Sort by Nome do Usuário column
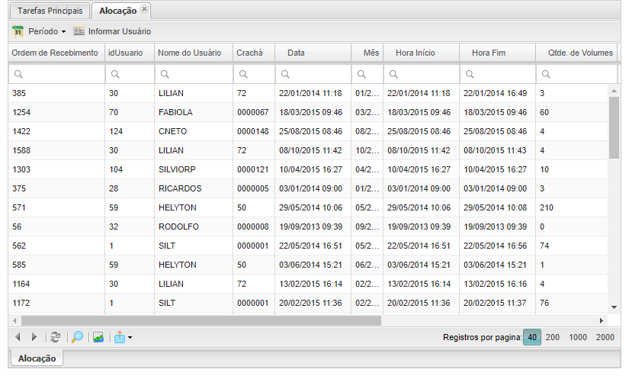Viewport: 629px width, 376px height. click(194, 53)
